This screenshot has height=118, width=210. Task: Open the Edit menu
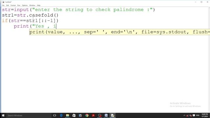pos(8,5)
